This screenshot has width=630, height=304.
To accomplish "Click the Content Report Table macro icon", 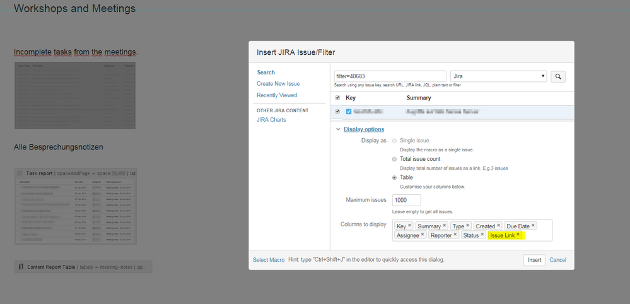I will [21, 267].
